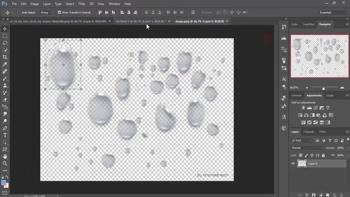Switch to the Channels tab
The image size is (350, 197).
pos(308,132)
